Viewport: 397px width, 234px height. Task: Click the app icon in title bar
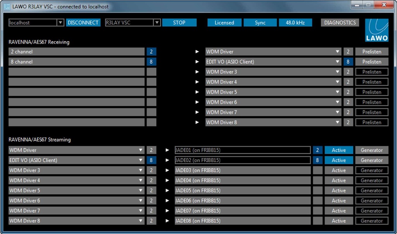tap(7, 6)
